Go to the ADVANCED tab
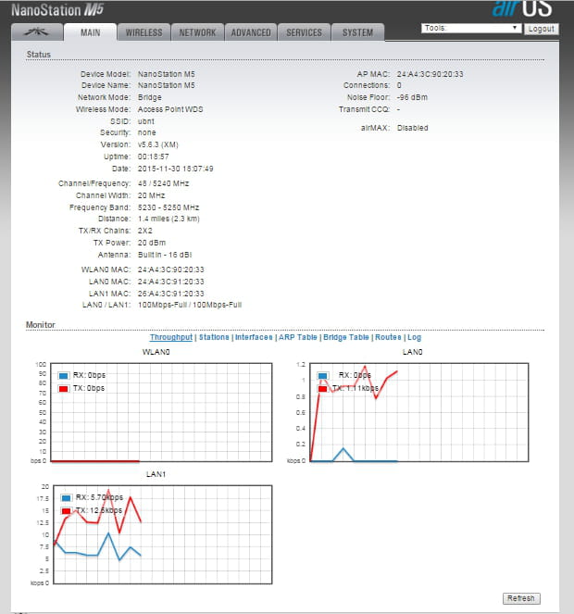The width and height of the screenshot is (574, 614). click(x=251, y=32)
